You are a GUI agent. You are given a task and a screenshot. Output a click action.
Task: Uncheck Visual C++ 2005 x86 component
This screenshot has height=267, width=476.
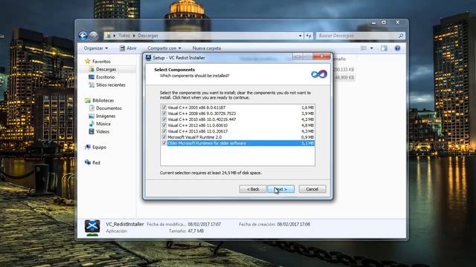pos(164,108)
